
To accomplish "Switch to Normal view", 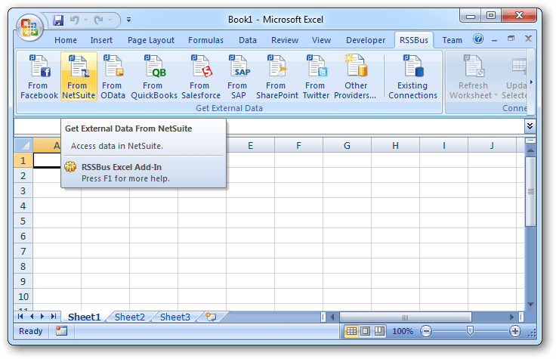I will pyautogui.click(x=351, y=331).
